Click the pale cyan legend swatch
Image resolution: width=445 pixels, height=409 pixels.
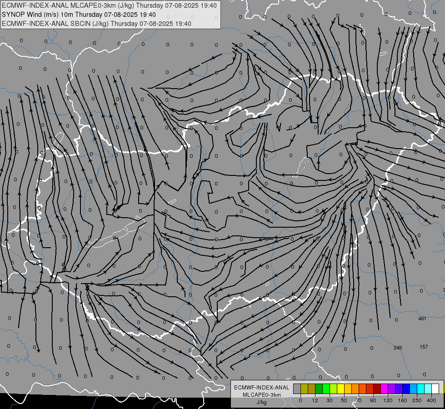[x=428, y=389]
